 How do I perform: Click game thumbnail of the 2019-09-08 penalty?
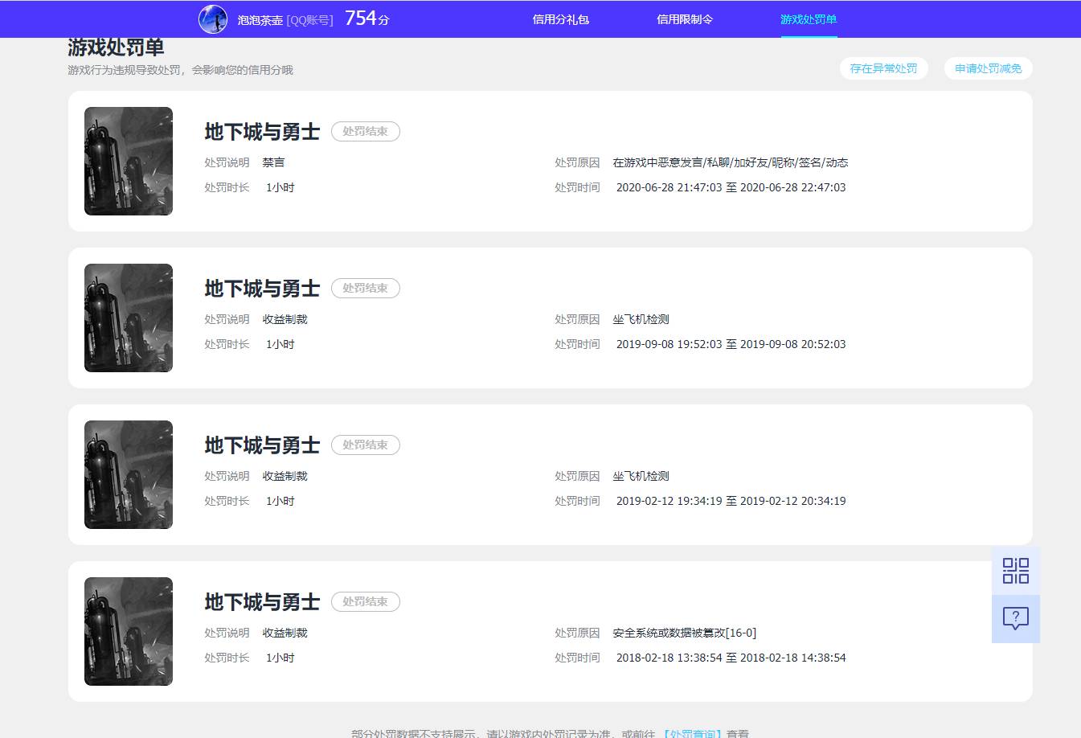(129, 318)
